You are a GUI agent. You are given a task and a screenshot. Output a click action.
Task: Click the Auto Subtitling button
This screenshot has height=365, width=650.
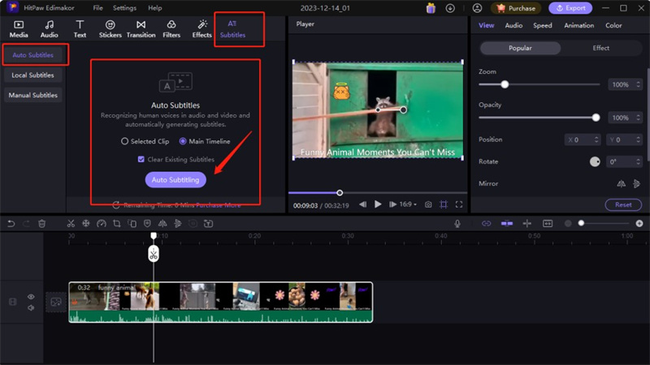coord(175,179)
